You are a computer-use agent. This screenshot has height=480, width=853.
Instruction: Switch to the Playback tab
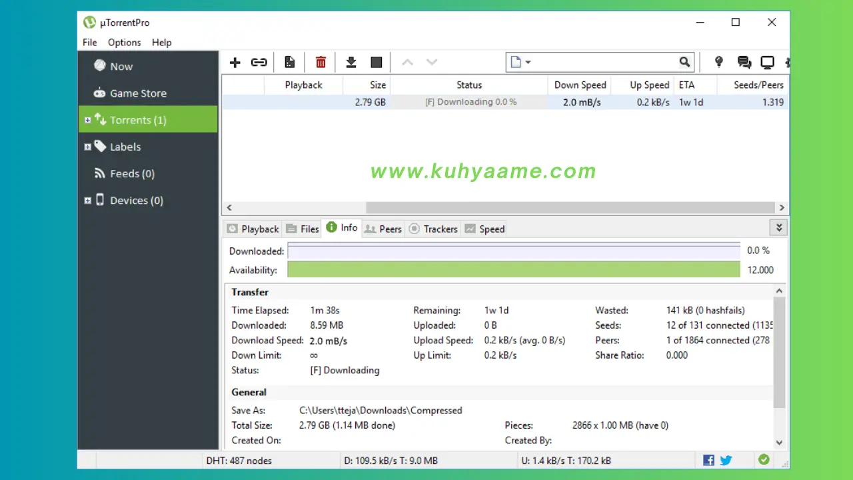[x=253, y=229]
